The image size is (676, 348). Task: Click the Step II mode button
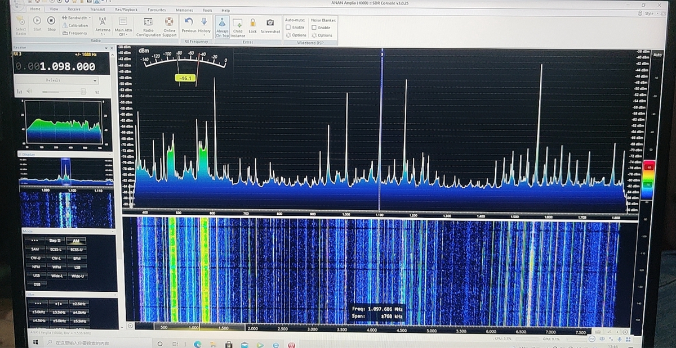click(x=55, y=241)
